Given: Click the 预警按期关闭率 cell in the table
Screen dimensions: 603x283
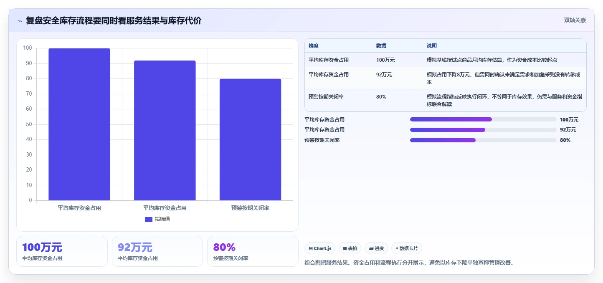Looking at the screenshot, I should tap(326, 96).
